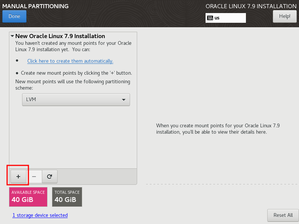Click the Available Space 40 GiB box

pyautogui.click(x=28, y=197)
